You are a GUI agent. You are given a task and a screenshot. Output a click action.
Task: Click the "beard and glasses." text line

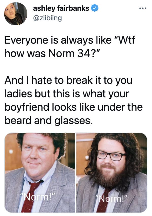click(x=48, y=120)
